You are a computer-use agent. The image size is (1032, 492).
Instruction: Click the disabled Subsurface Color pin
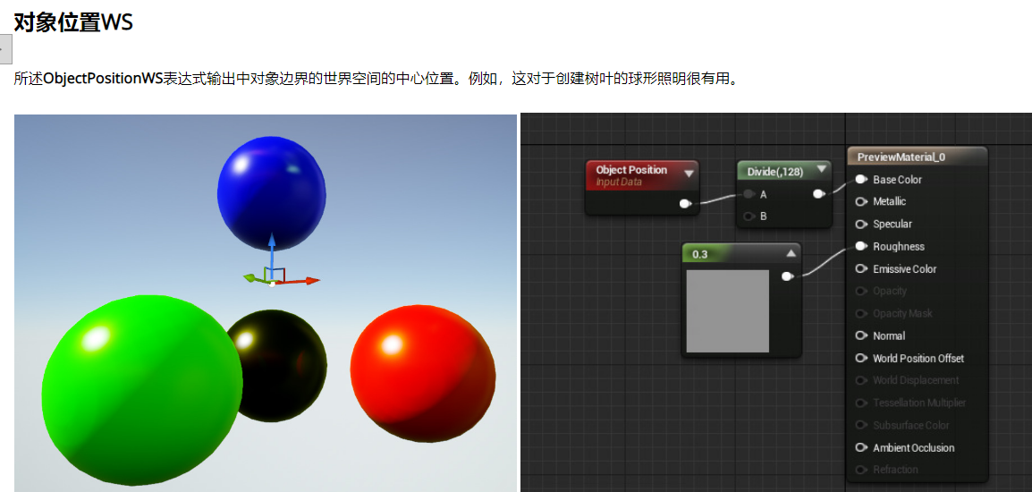point(861,426)
